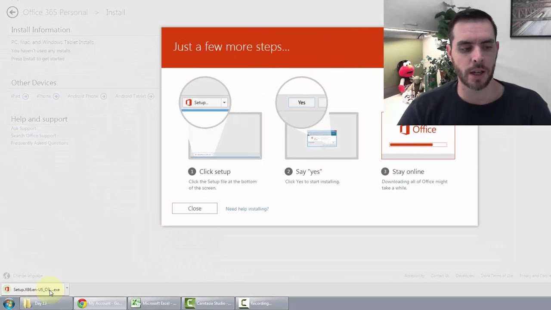Open Frequently Asked Questions link
This screenshot has width=551, height=310.
40,143
